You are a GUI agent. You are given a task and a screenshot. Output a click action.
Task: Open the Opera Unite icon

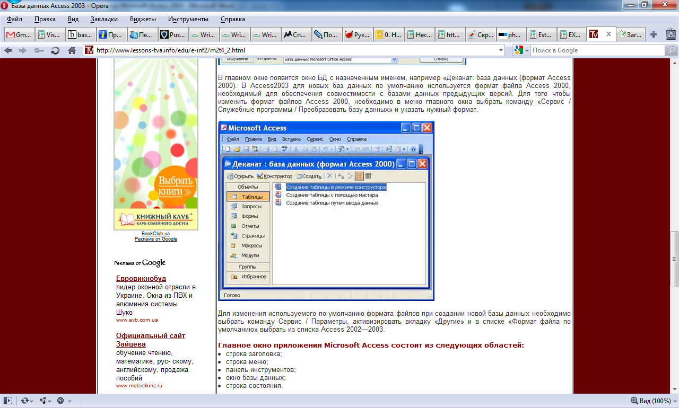point(45,401)
